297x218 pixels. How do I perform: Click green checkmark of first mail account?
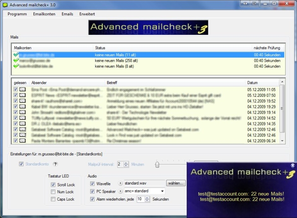pos(16,55)
